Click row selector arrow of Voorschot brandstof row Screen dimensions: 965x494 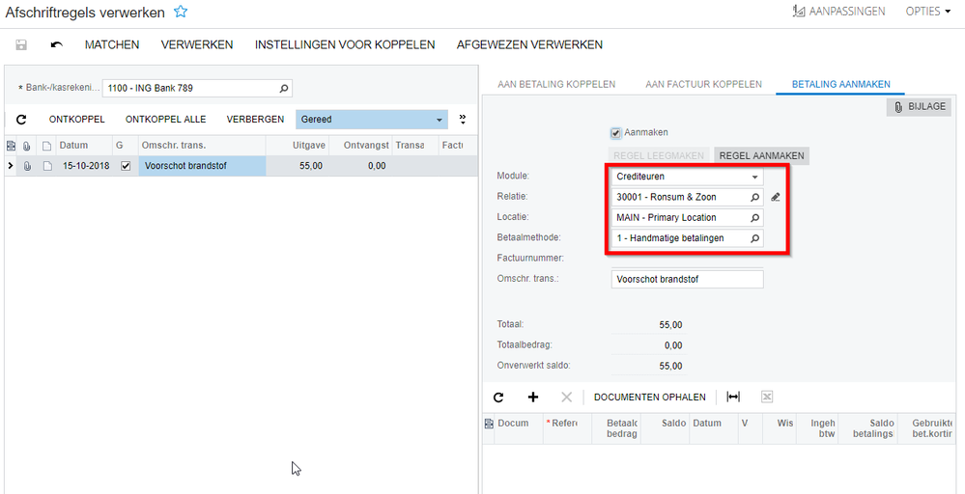pyautogui.click(x=11, y=166)
